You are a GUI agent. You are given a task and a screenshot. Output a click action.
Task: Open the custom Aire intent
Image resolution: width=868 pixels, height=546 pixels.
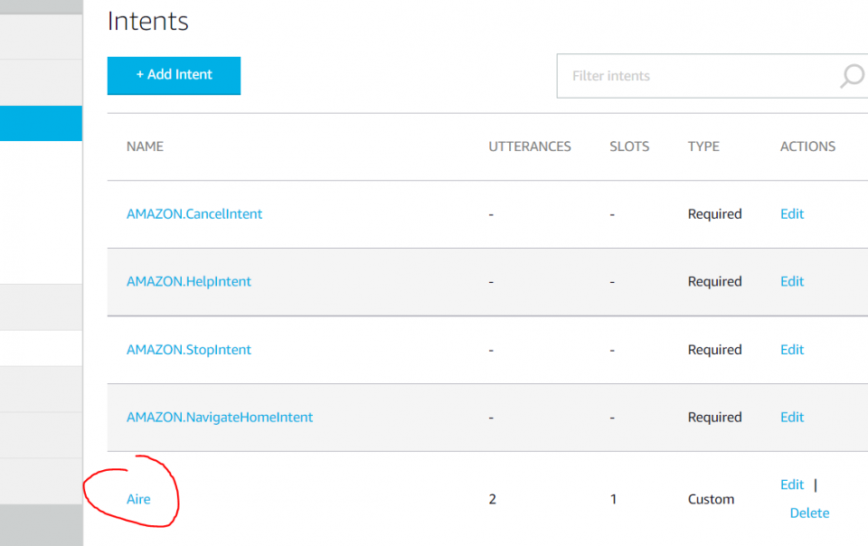[138, 499]
